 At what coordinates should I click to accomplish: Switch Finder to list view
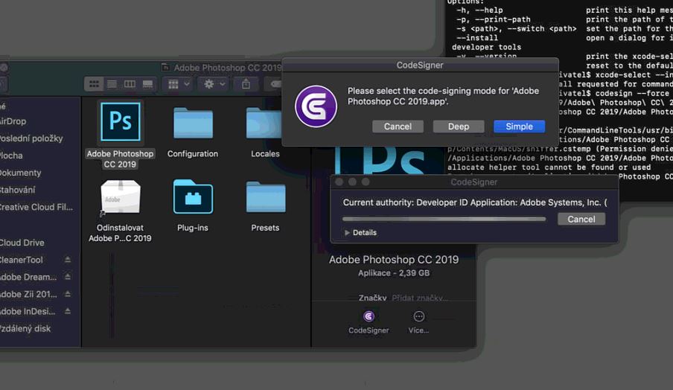pyautogui.click(x=112, y=84)
